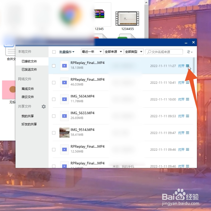Click 网络文件 section header
211x211 pixels.
click(x=25, y=79)
